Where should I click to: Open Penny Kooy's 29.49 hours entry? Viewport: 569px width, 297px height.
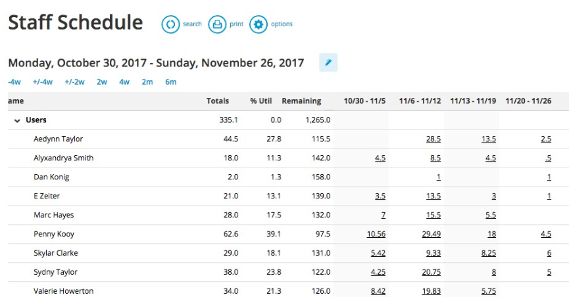tap(430, 235)
